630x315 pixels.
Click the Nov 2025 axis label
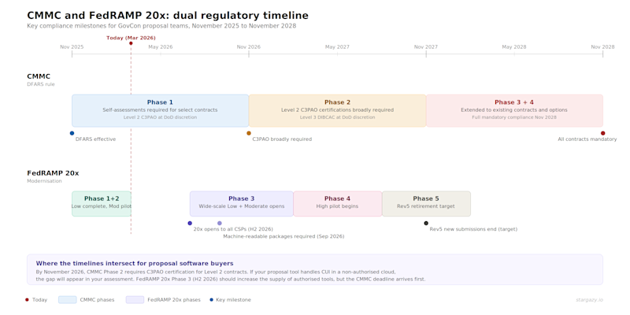click(x=72, y=47)
